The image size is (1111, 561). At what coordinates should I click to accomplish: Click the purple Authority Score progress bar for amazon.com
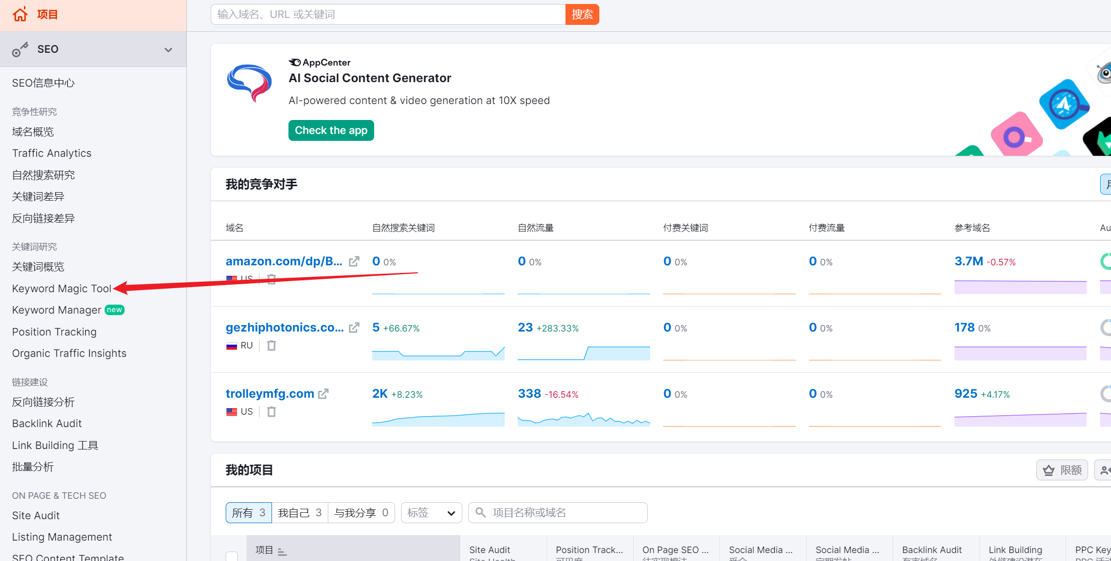pyautogui.click(x=1020, y=287)
